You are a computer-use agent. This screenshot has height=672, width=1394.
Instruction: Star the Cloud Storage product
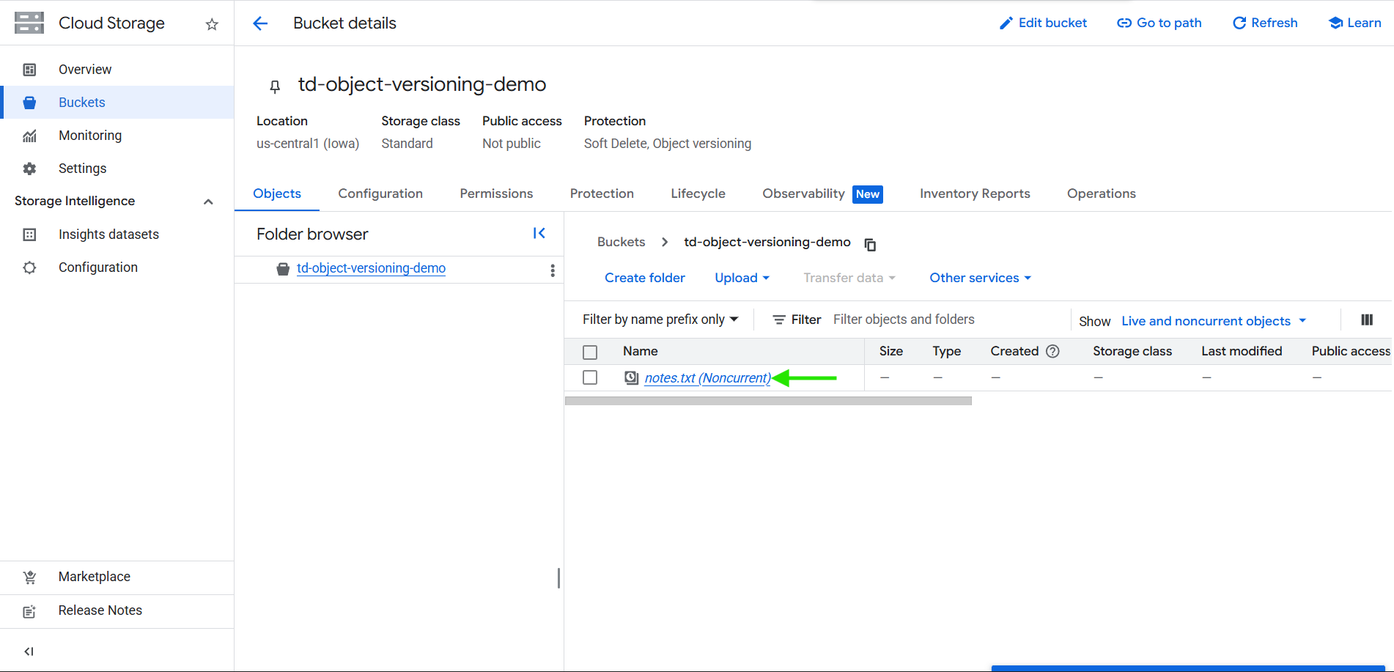212,24
